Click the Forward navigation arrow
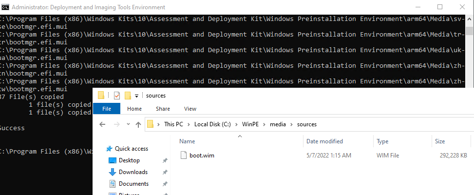This screenshot has height=195, width=474. tap(117, 124)
